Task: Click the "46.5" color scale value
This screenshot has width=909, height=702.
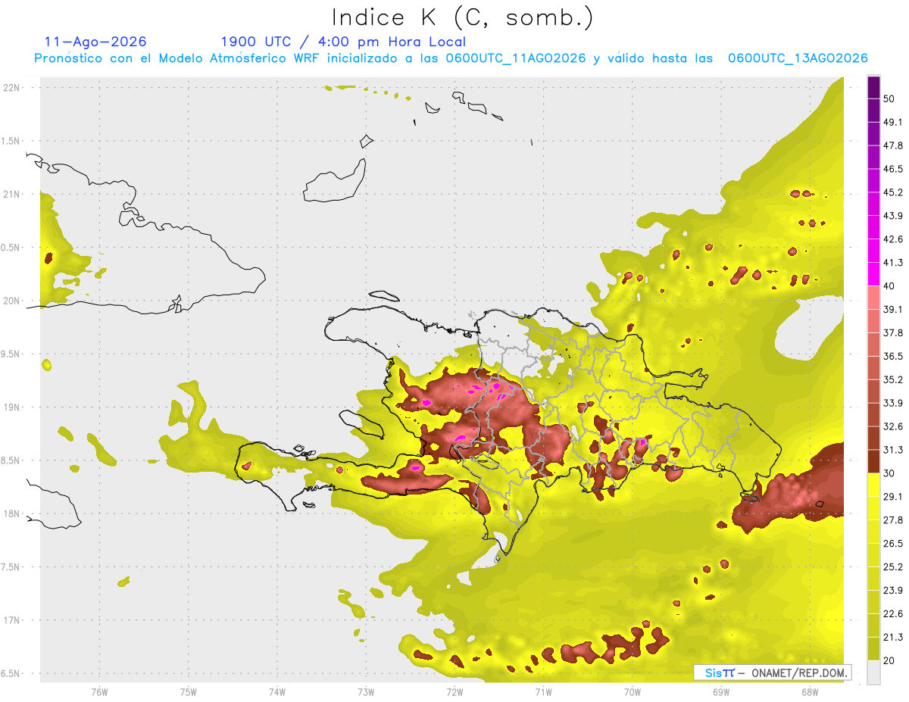Action: pos(892,169)
